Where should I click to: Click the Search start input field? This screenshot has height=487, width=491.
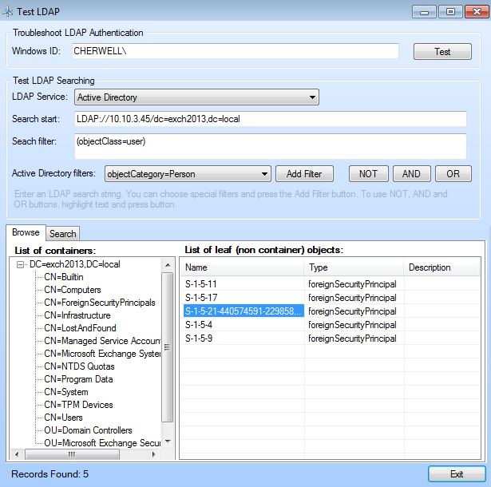tap(269, 119)
